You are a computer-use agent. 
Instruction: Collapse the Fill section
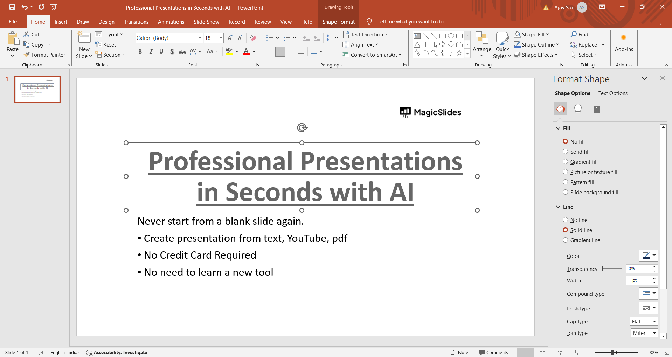pos(558,128)
